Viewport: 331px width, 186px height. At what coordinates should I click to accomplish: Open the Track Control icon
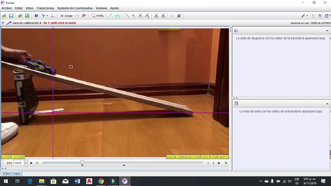pyautogui.click(x=77, y=16)
